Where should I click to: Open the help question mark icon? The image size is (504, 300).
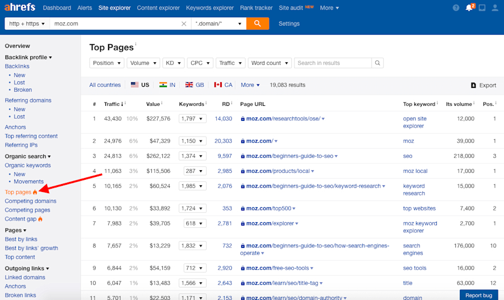point(456,8)
